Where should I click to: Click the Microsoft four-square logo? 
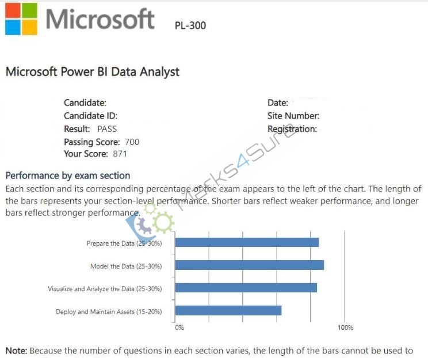21,19
